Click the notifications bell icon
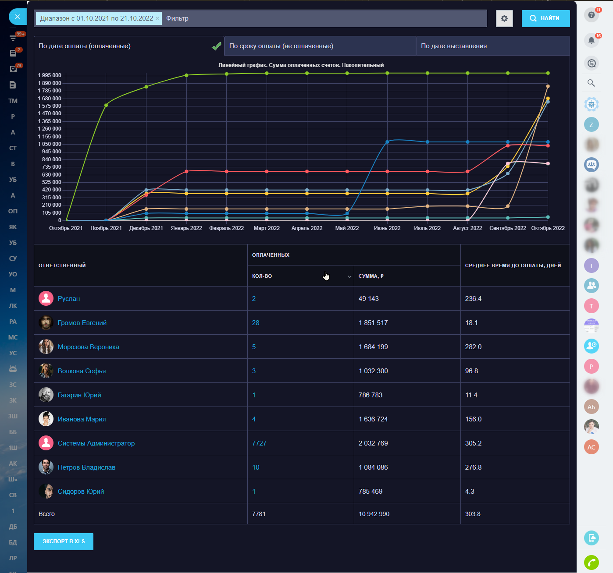Viewport: 613px width, 573px height. (591, 40)
